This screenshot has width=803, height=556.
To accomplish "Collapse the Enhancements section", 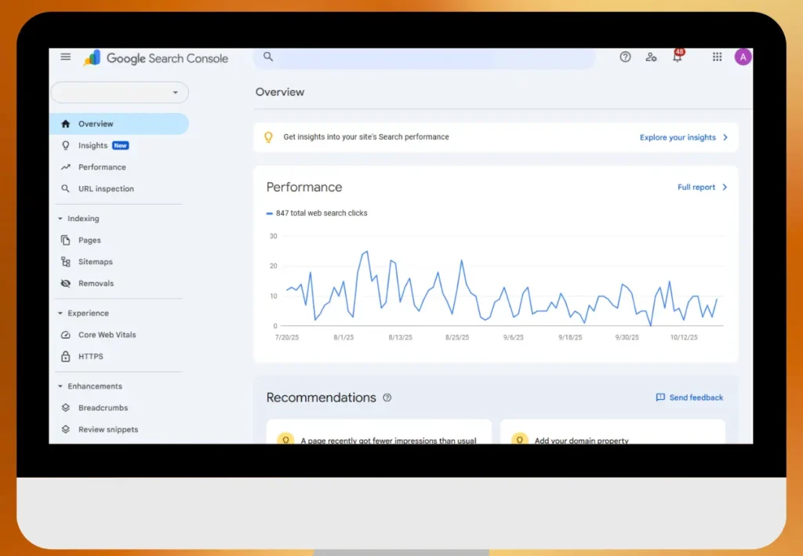I will [60, 386].
